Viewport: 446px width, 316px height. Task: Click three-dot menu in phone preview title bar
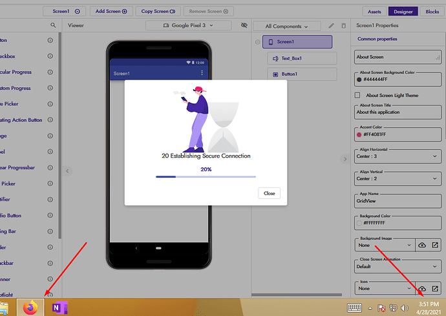[202, 73]
